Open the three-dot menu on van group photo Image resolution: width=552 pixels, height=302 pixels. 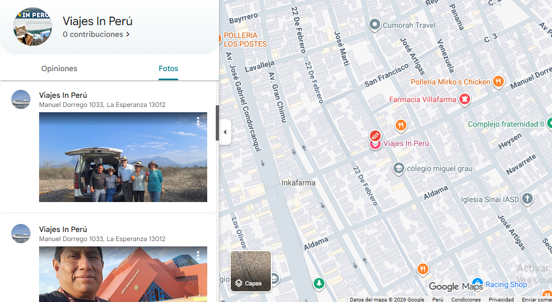[198, 121]
